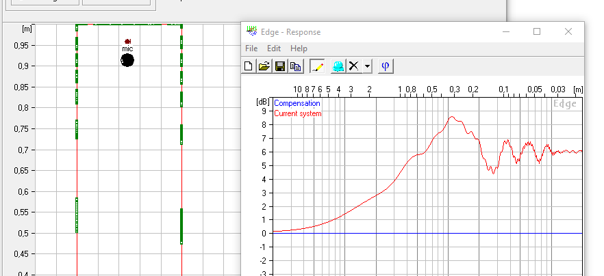Image resolution: width=604 pixels, height=276 pixels.
Task: Click the 0,5 label on the baffle vertical axis
Action: click(24, 233)
